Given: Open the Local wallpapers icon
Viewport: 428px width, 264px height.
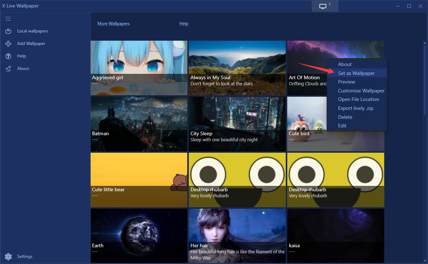Looking at the screenshot, I should pos(8,31).
